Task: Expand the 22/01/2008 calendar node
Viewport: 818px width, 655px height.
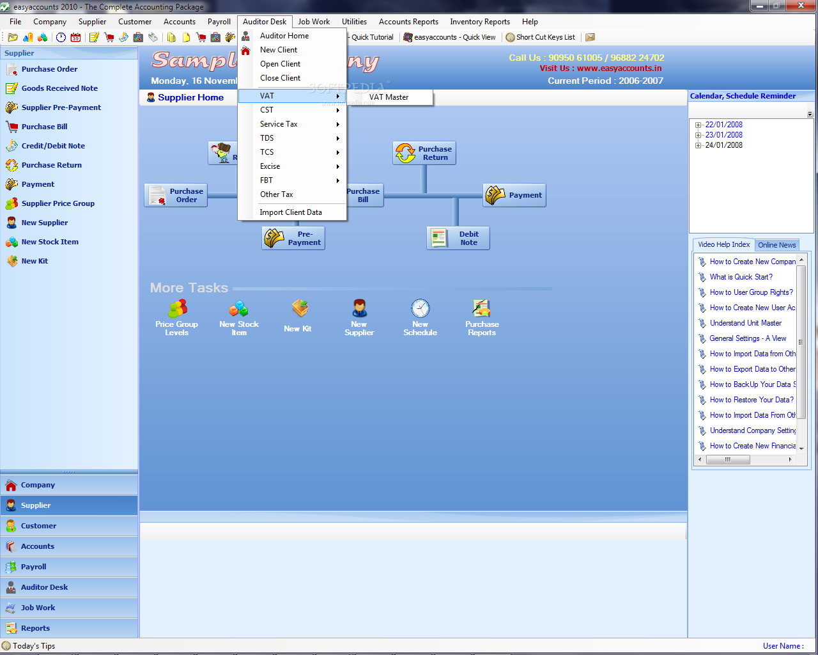Action: pos(698,125)
